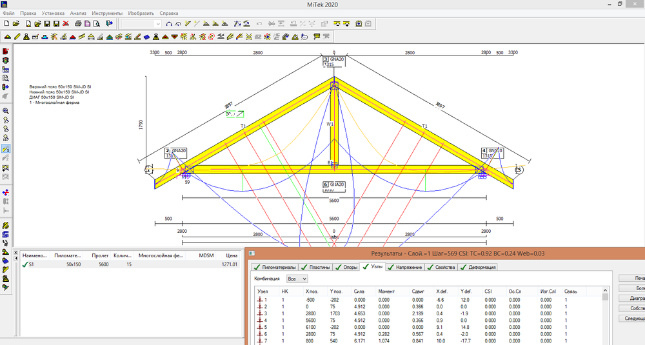Viewport: 645px width, 345px height.
Task: Click the first truss shape icon in second toolbar
Action: (x=8, y=36)
